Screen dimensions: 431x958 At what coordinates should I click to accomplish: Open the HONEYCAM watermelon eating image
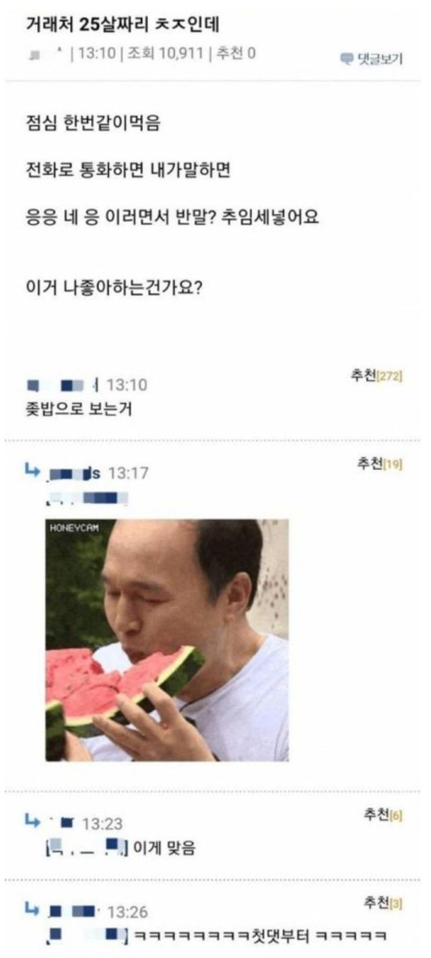pyautogui.click(x=167, y=640)
